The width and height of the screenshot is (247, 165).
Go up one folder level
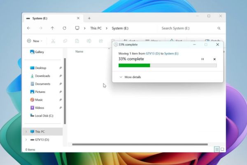click(52, 28)
